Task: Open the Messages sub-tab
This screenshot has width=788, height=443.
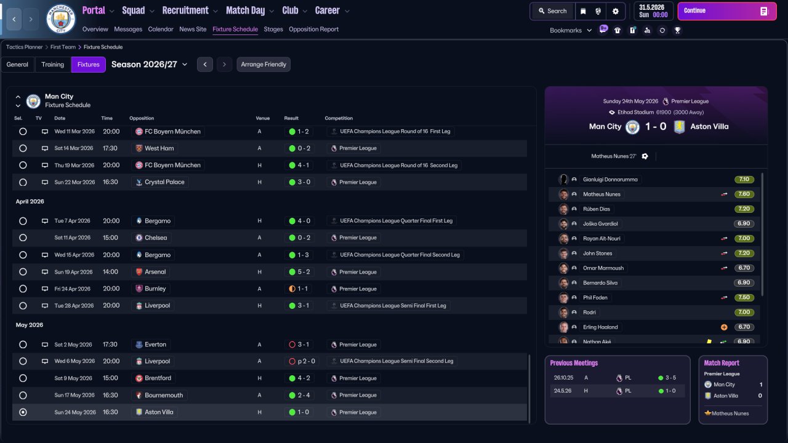Action: pos(128,29)
